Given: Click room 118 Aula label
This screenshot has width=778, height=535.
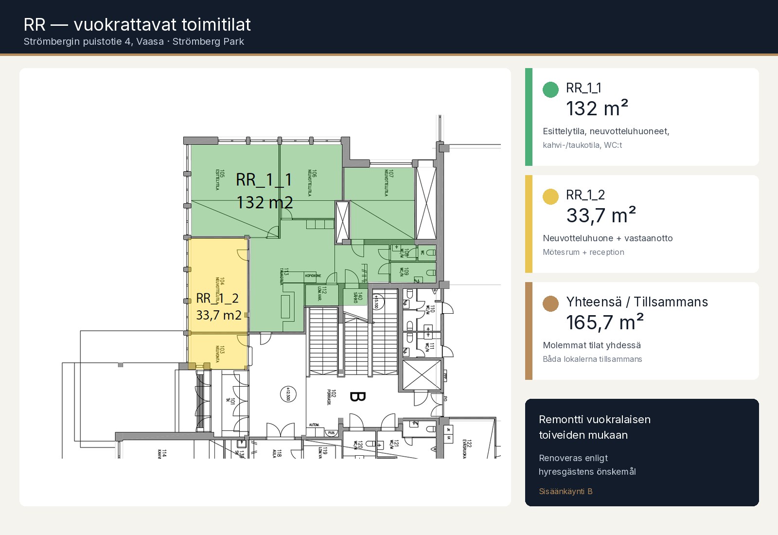Looking at the screenshot, I should [x=277, y=453].
